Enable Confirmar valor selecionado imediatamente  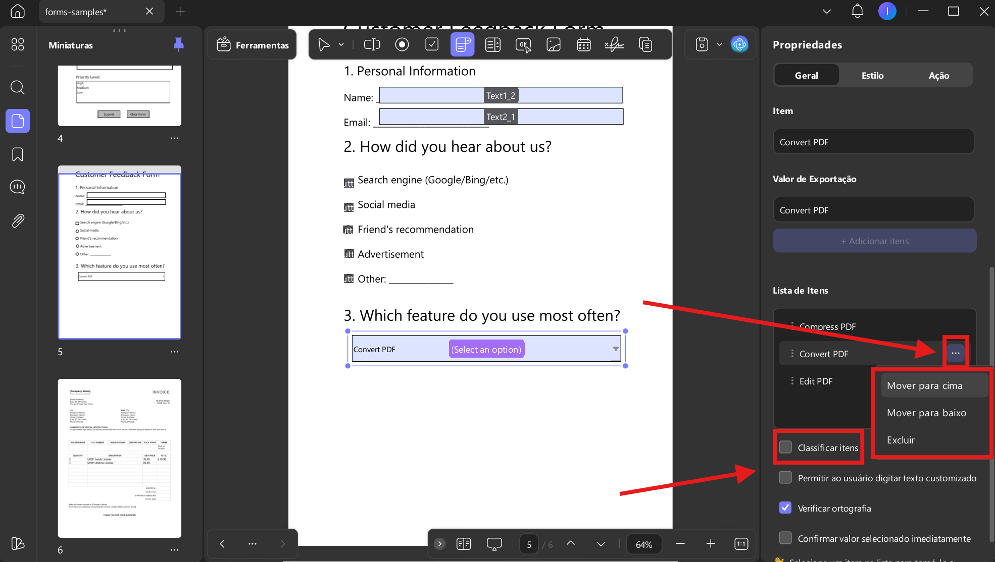[x=785, y=538]
